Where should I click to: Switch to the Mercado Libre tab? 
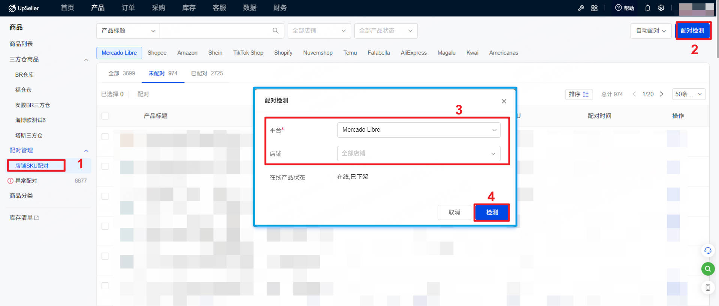pyautogui.click(x=119, y=53)
